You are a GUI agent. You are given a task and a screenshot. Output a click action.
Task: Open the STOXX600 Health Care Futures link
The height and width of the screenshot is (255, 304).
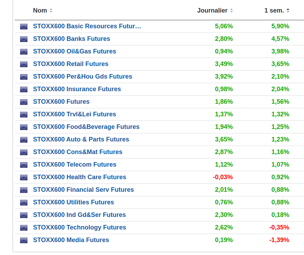point(80,177)
